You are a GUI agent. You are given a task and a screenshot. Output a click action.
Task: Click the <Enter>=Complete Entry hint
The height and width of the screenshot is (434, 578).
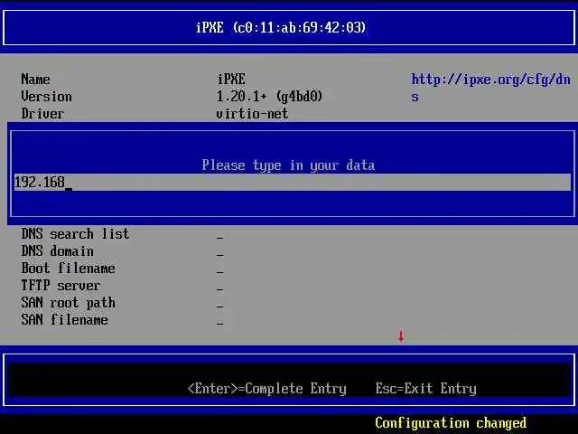coord(267,389)
